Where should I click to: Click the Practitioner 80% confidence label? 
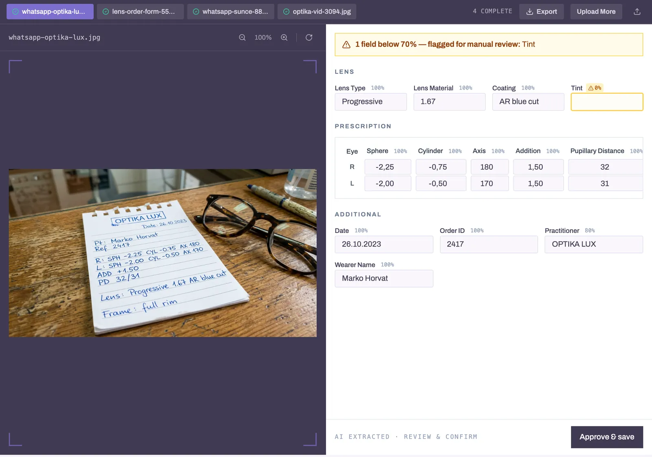click(590, 231)
